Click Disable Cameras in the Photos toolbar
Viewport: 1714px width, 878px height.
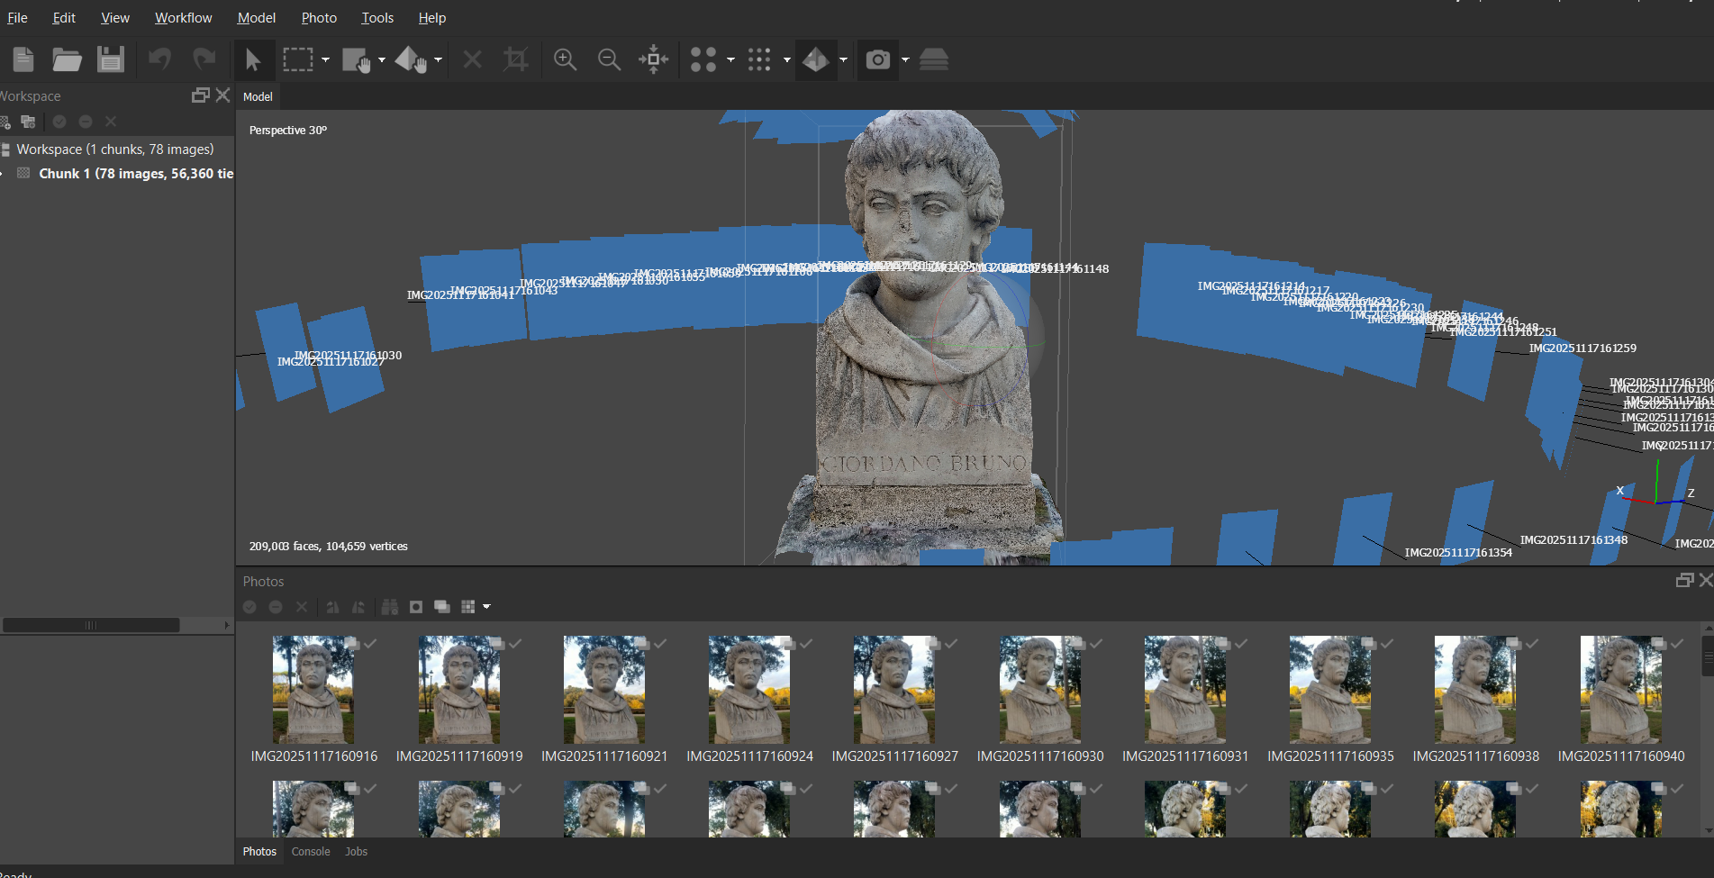[276, 607]
